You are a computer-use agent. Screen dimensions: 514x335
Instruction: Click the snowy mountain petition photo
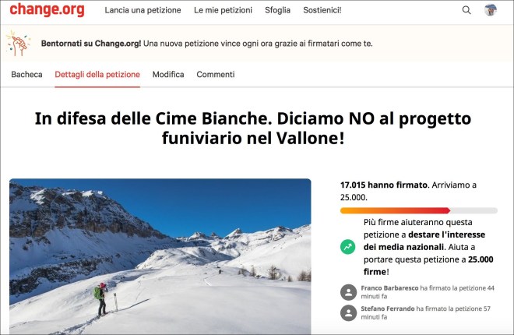click(160, 256)
